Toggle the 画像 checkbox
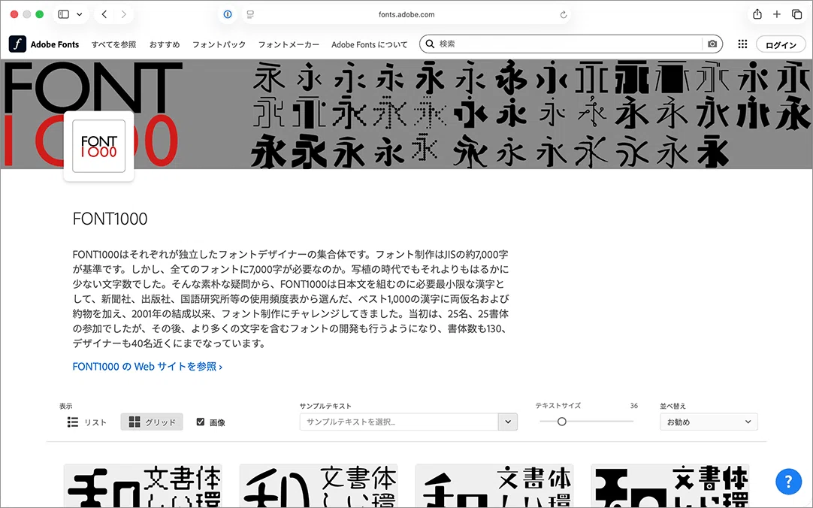 (201, 422)
